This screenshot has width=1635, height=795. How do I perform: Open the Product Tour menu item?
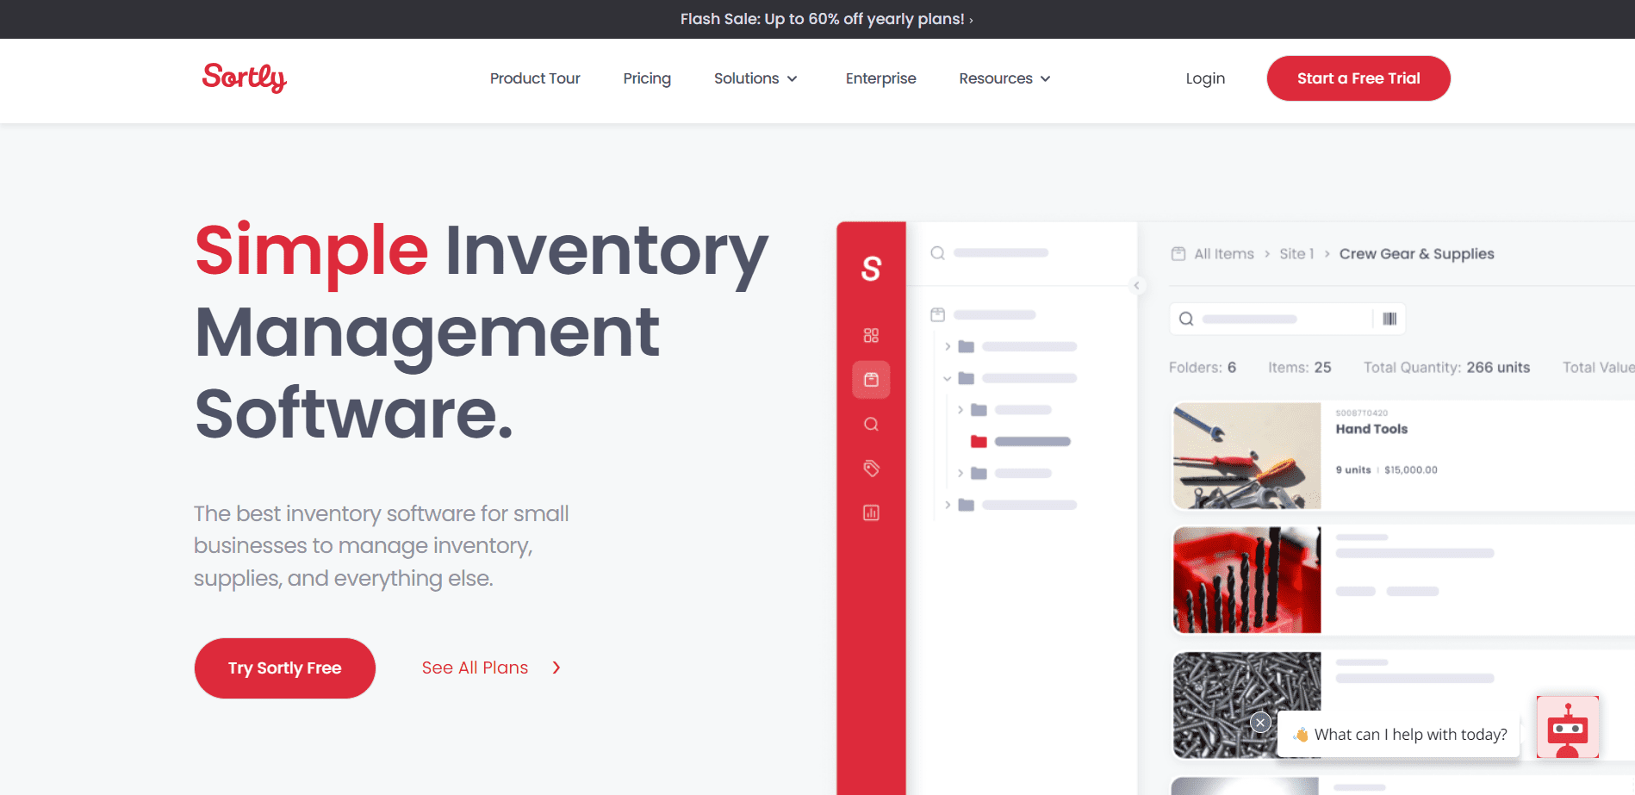tap(534, 78)
